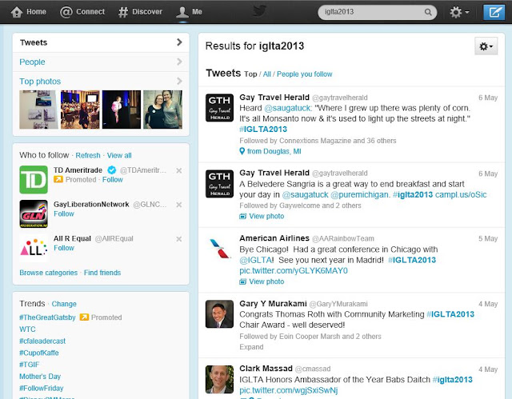Open the Mother's Day trend
This screenshot has height=399, width=512.
pos(40,376)
